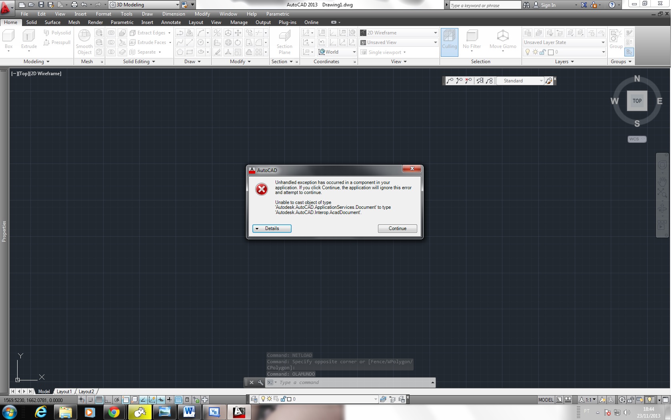672x420 pixels.
Task: Click the layer color swatch in bottom toolbar
Action: tap(289, 399)
